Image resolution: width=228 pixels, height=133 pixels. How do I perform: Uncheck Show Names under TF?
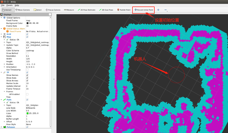[x=27, y=75]
